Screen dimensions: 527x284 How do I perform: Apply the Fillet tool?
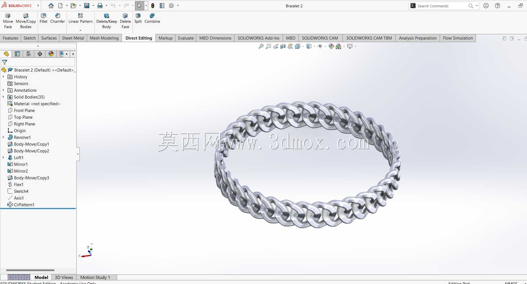[x=44, y=19]
